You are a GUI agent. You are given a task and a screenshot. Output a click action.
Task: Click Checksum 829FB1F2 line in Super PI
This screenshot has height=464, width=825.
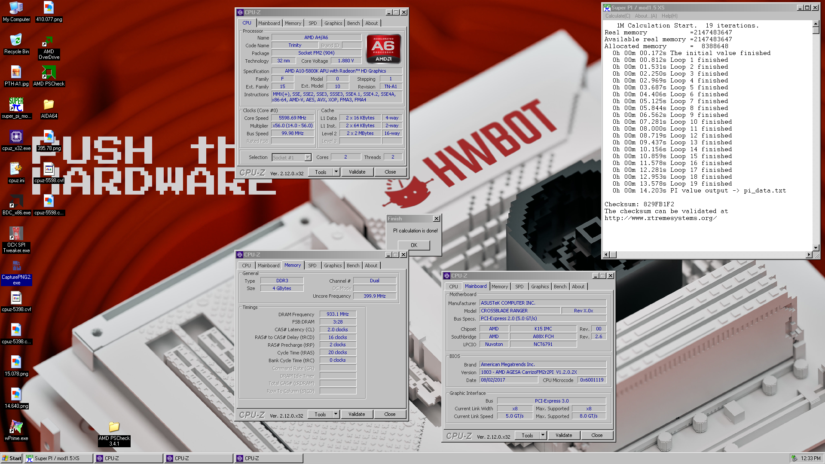point(639,204)
